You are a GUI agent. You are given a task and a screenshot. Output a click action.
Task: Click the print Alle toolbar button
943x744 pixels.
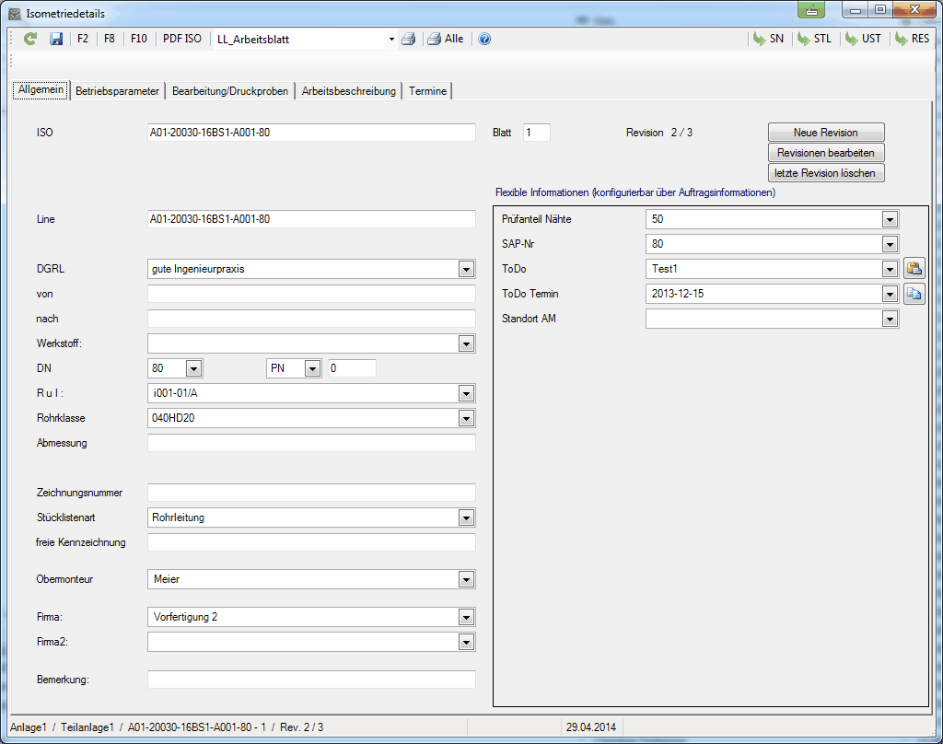tap(446, 40)
